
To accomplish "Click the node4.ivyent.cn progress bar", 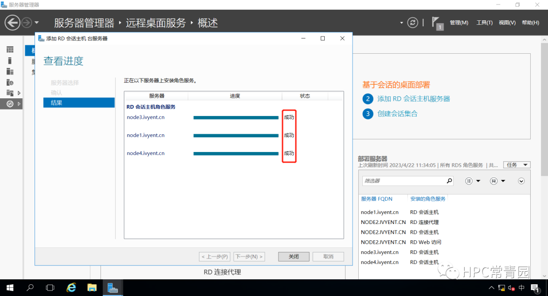I will 236,154.
